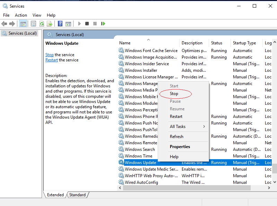
Task: Switch to the Extended tab
Action: [55, 195]
